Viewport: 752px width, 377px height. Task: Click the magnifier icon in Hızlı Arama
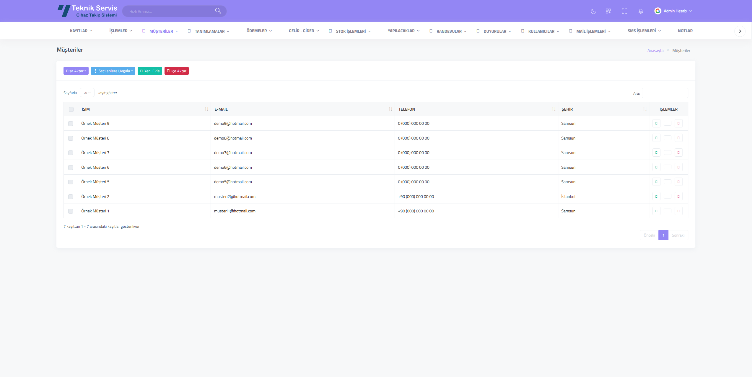click(218, 11)
